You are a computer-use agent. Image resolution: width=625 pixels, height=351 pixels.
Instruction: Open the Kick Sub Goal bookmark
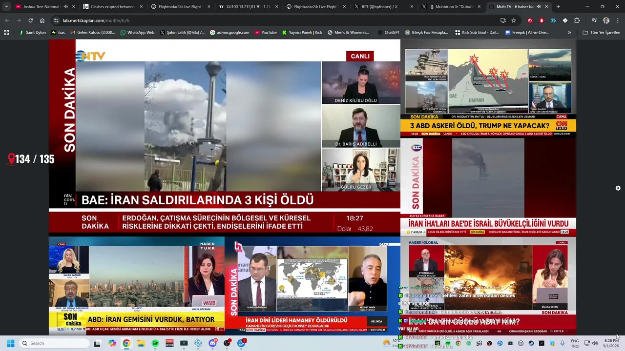pos(477,33)
